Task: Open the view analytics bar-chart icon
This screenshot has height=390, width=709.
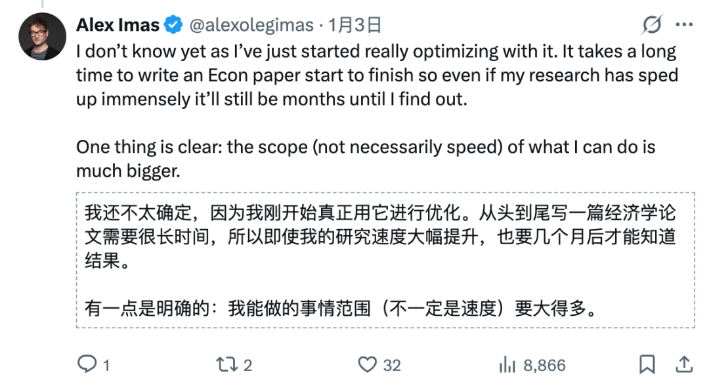Action: pos(507,364)
